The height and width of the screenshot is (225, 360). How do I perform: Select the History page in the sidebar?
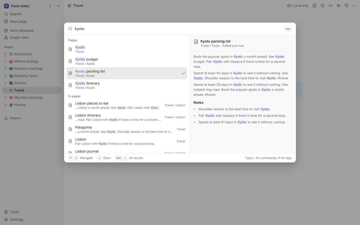coord(32,105)
